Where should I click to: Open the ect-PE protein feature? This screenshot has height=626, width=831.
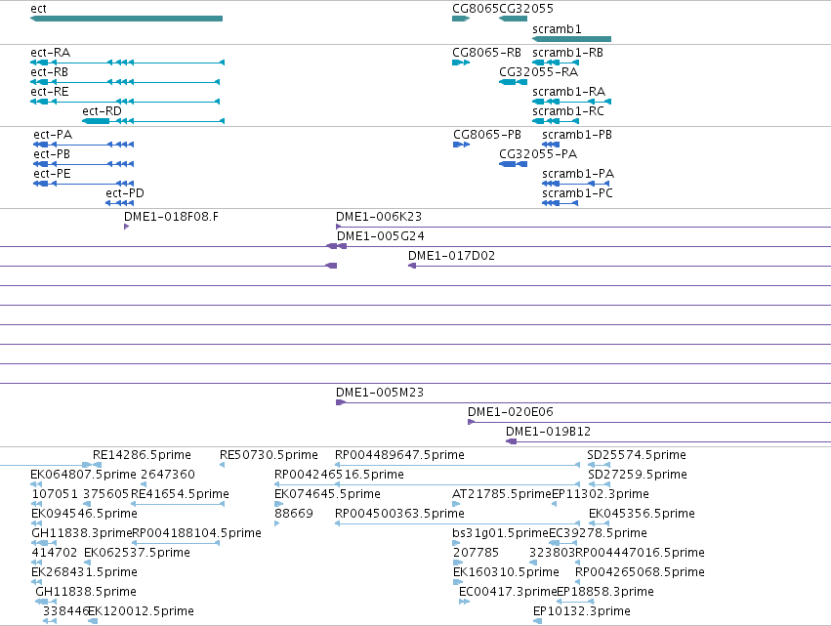point(84,184)
